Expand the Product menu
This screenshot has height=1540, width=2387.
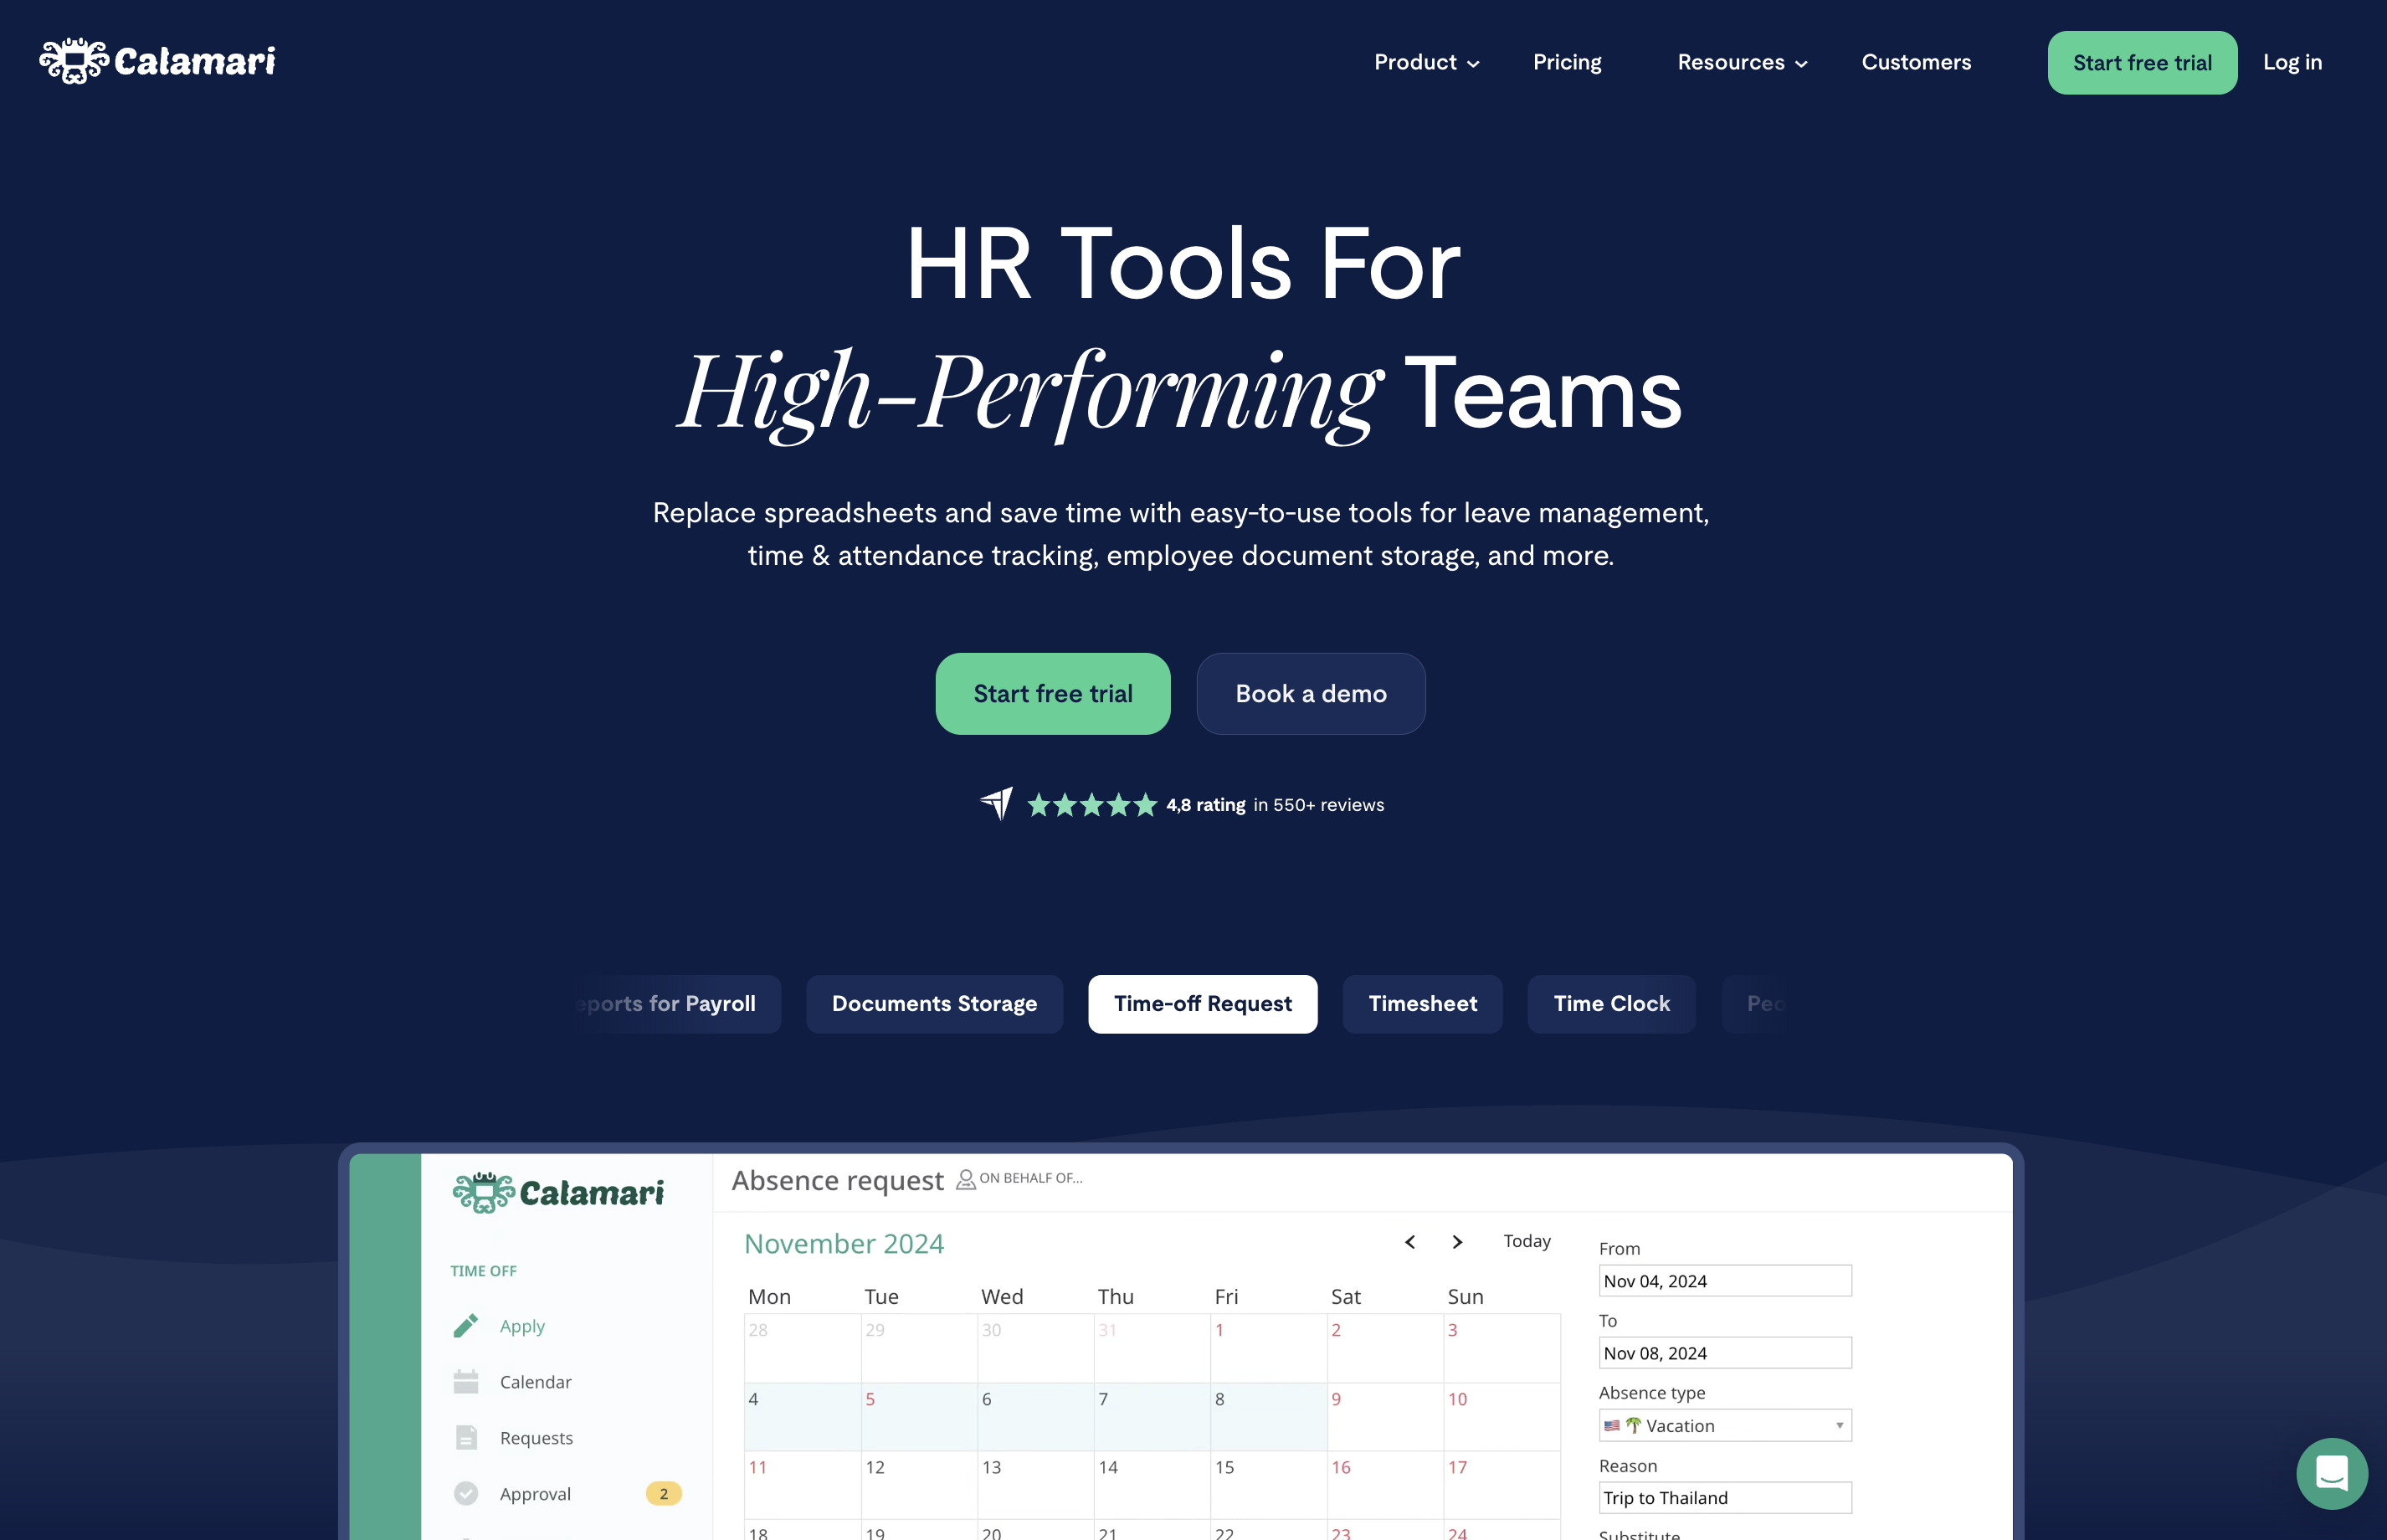click(1427, 62)
